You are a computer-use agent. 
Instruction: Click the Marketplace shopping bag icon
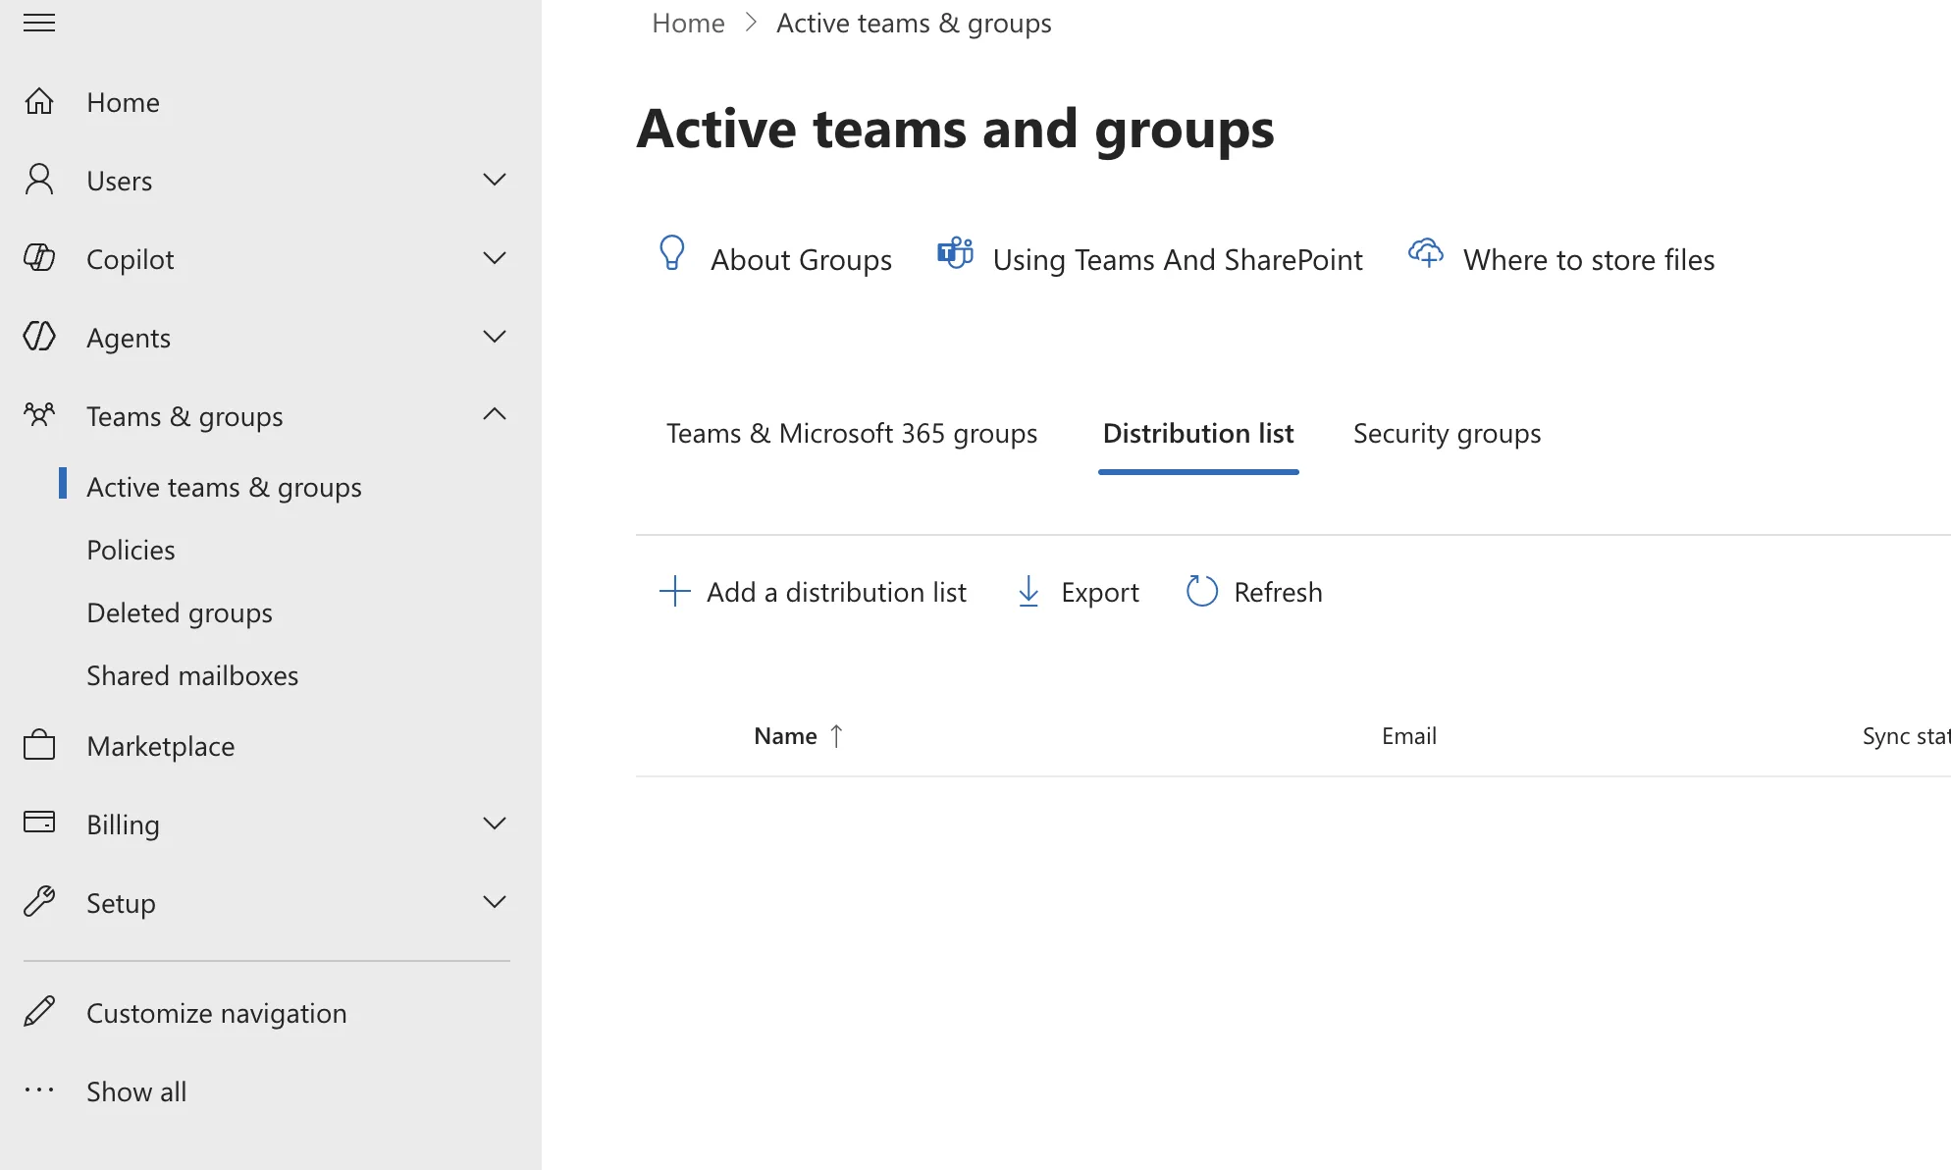click(x=39, y=745)
